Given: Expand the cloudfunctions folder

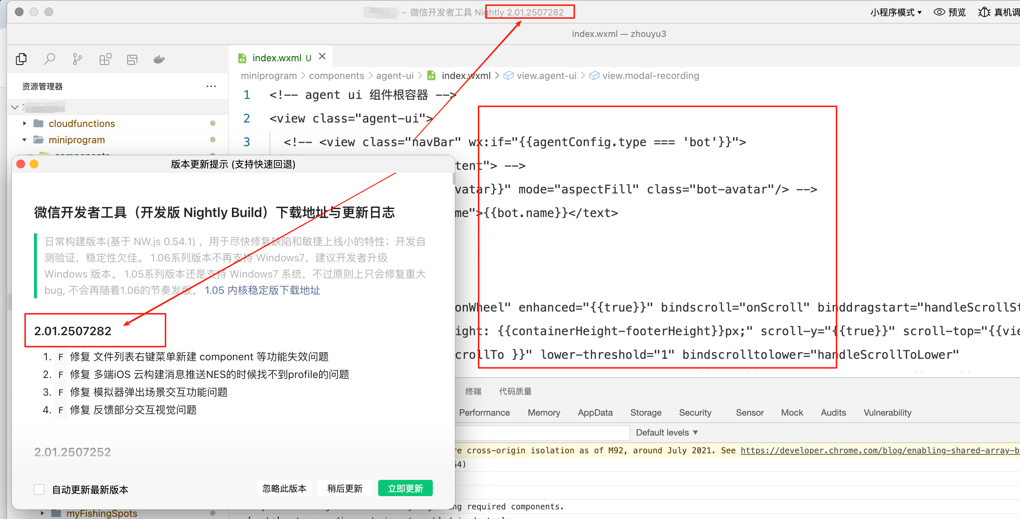Looking at the screenshot, I should pos(24,124).
